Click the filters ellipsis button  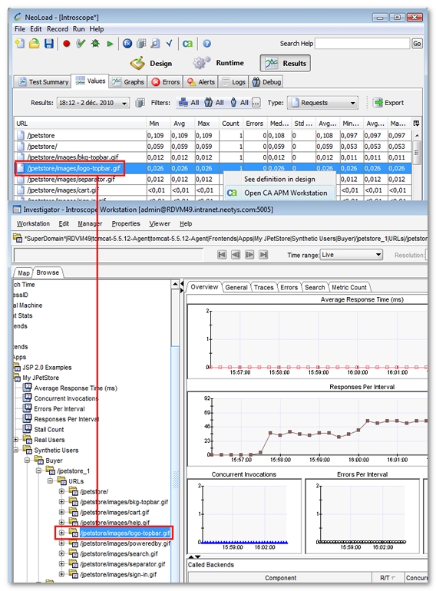(256, 103)
